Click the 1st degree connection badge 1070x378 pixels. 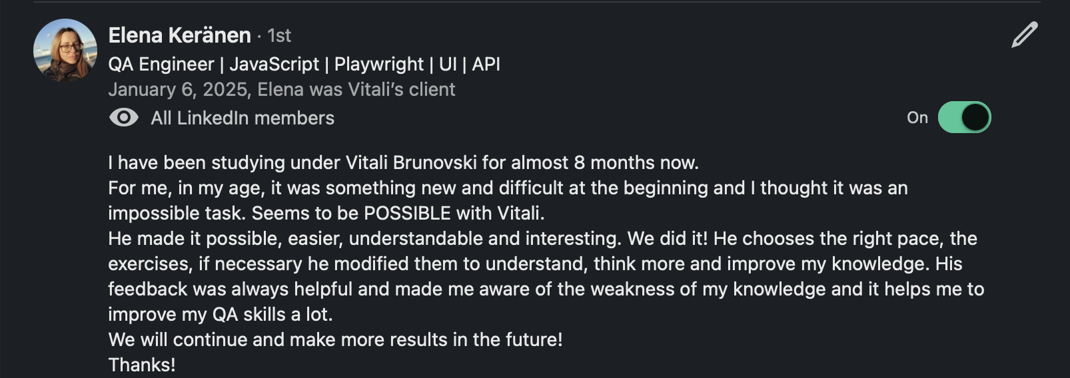click(x=279, y=36)
